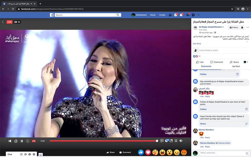Screen dimensions: 251x157
Task: Open the help question mark icon
Action: (x=193, y=15)
